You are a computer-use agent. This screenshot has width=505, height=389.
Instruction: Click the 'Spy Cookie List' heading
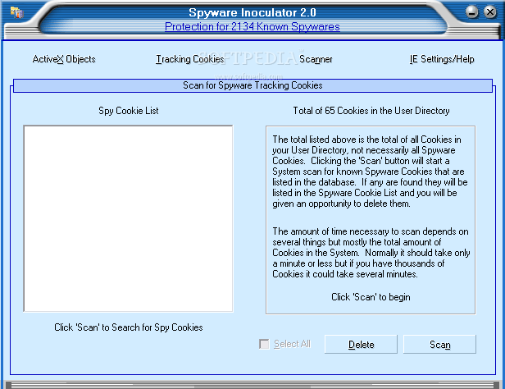click(x=128, y=111)
